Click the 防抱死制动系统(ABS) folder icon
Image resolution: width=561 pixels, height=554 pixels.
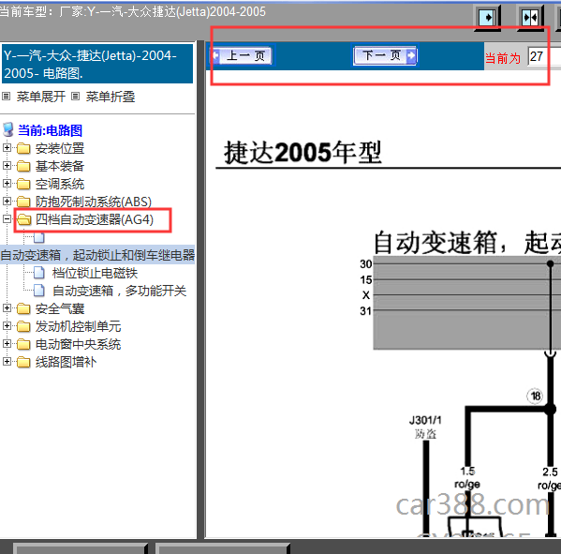[x=23, y=202]
